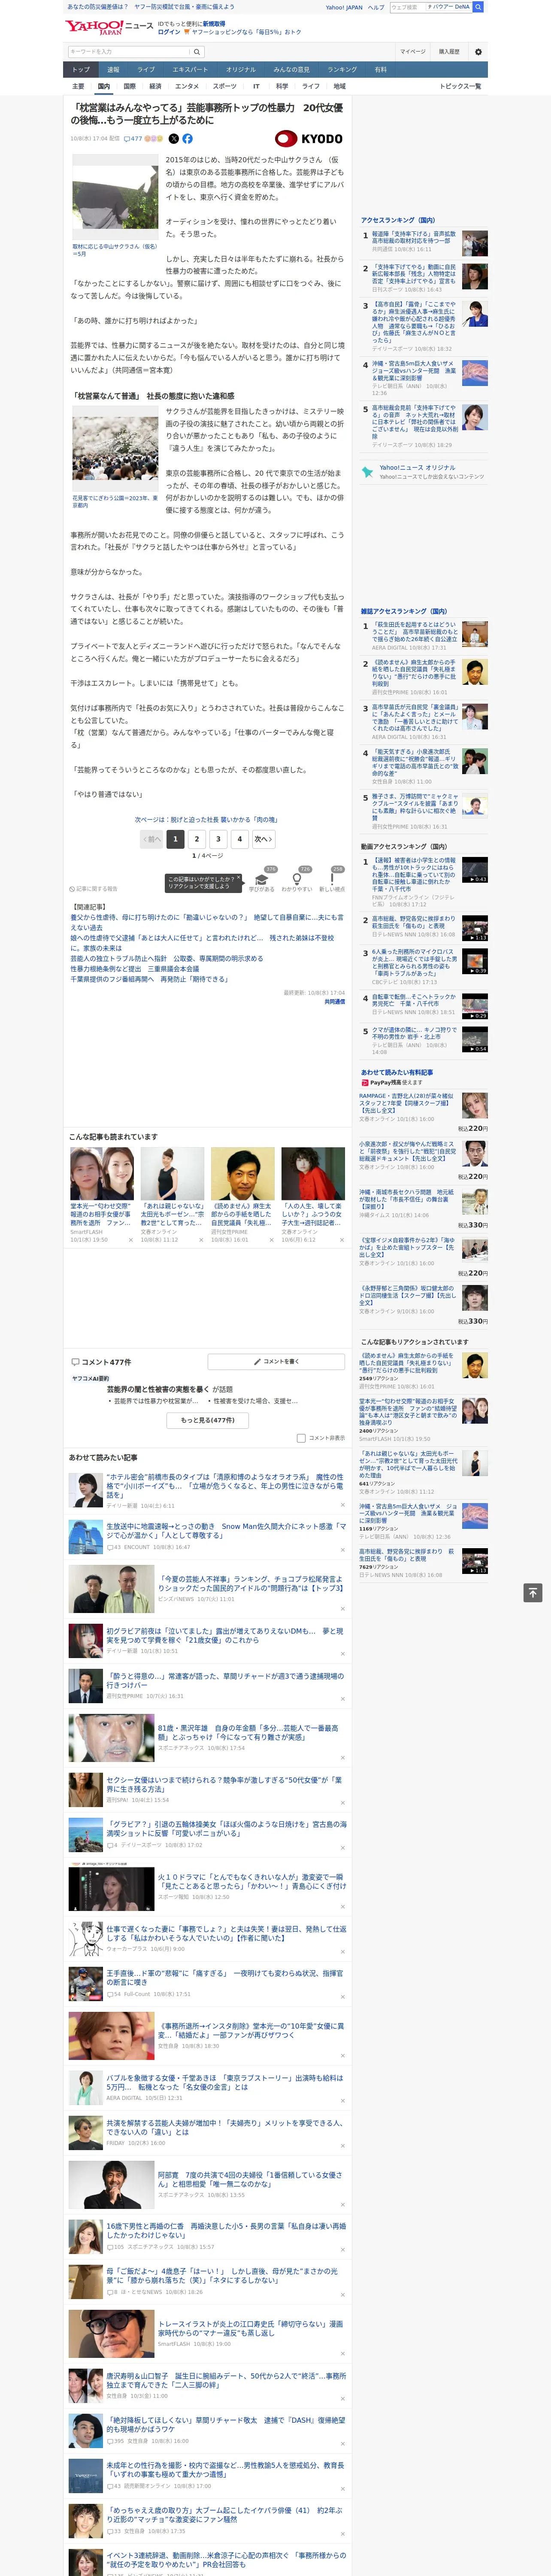Click the もっと見る(477件) button
The image size is (551, 2576).
coord(208,1420)
